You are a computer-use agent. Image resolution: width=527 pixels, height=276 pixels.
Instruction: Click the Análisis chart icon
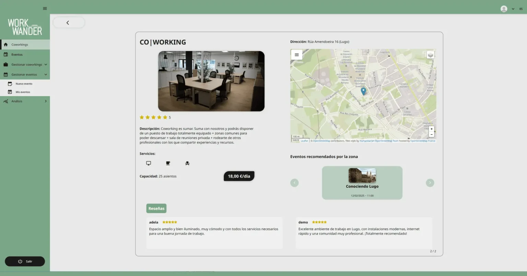pyautogui.click(x=5, y=101)
